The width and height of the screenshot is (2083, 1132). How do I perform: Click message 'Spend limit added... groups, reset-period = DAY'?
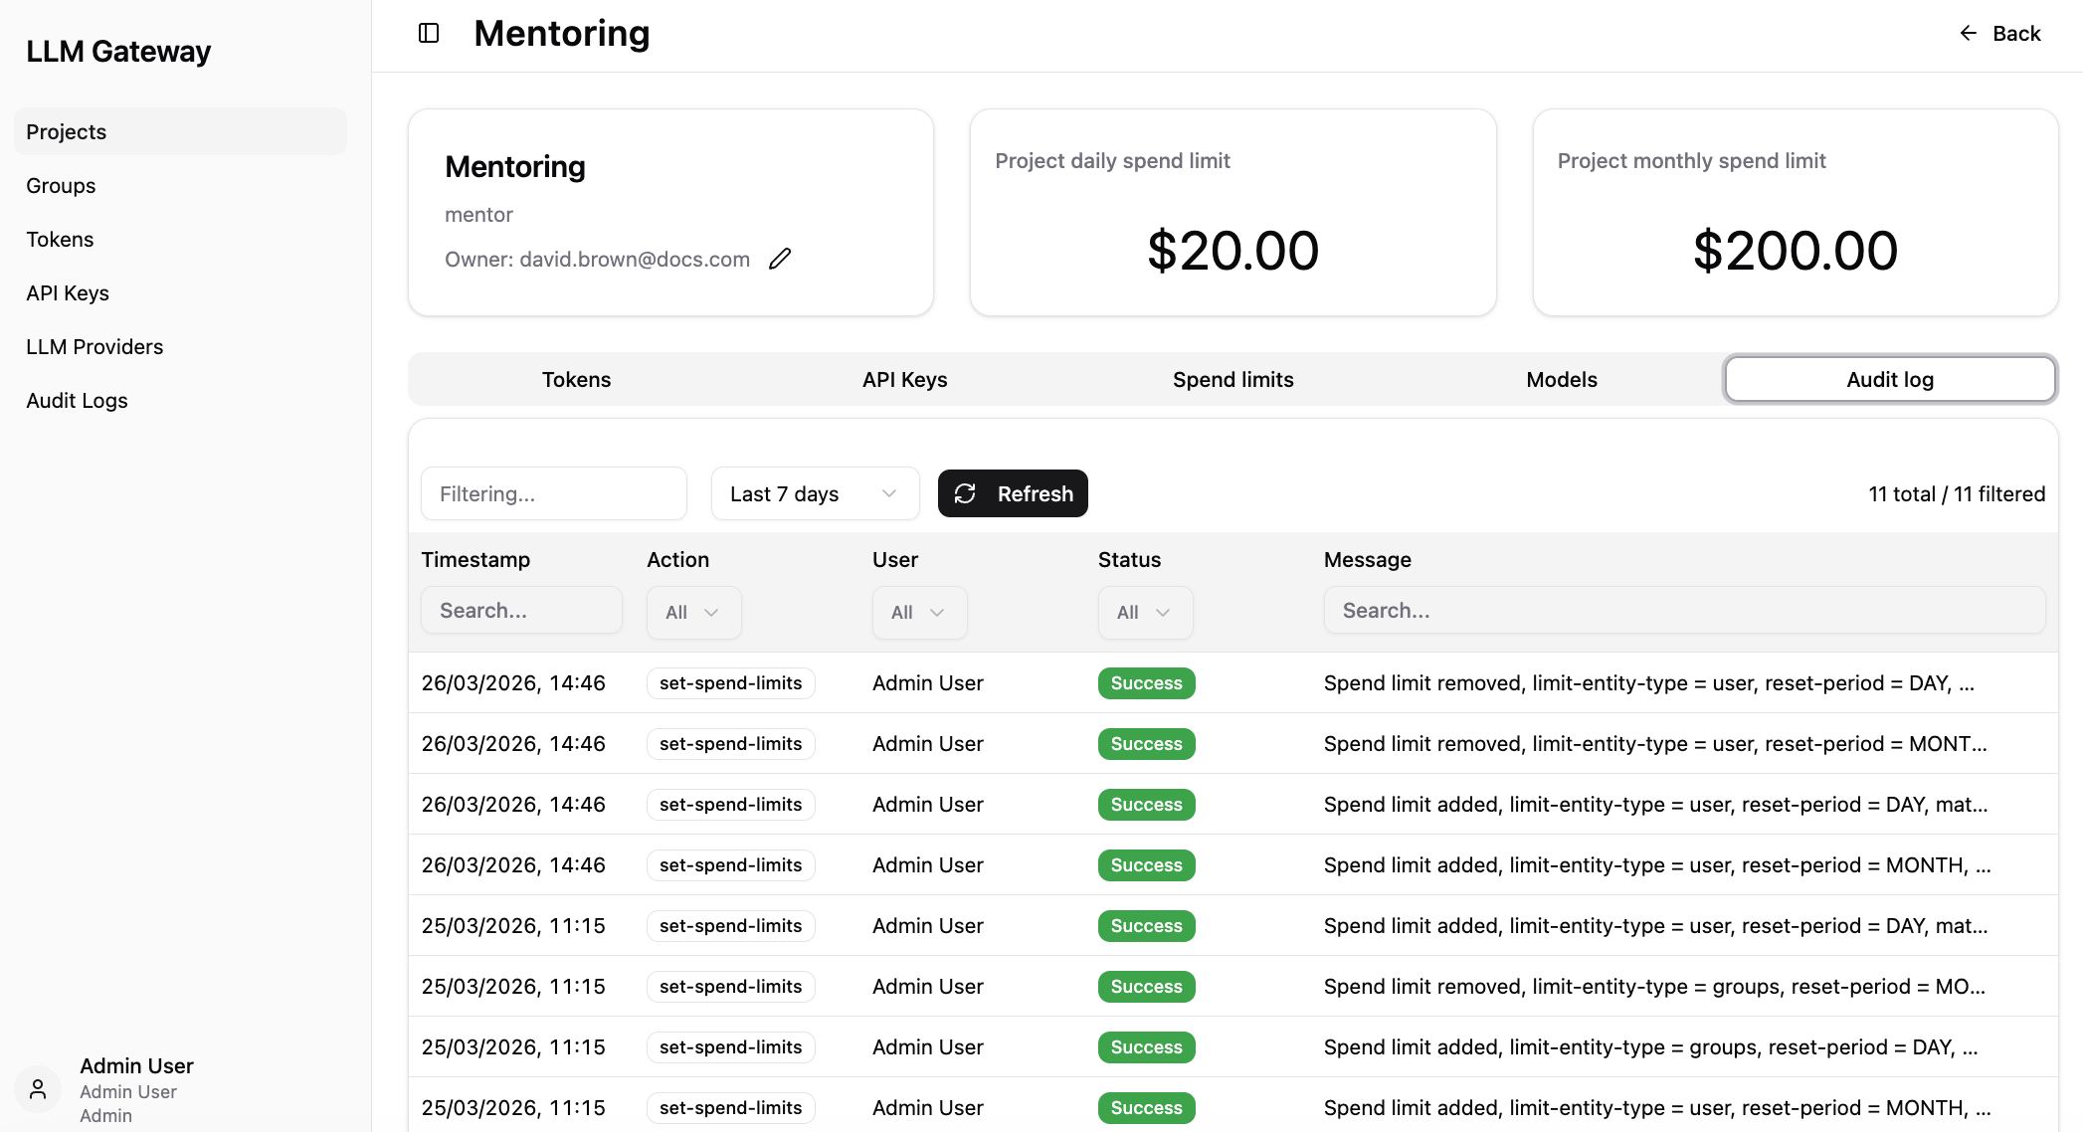pos(1650,1046)
